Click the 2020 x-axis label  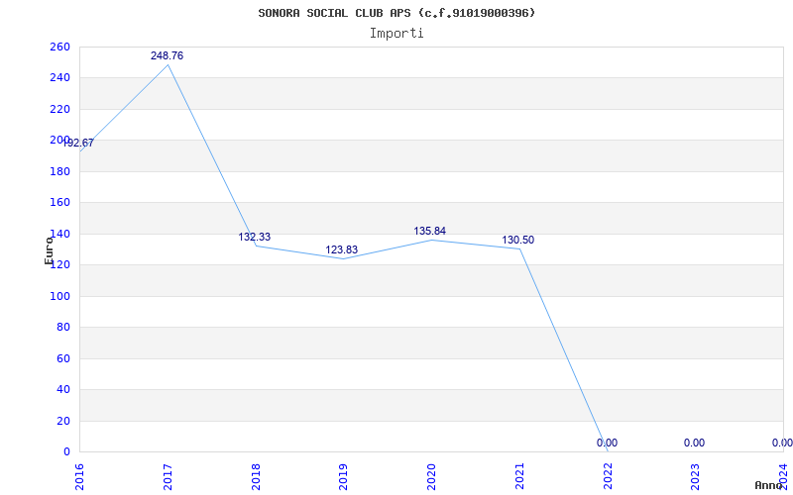[431, 476]
